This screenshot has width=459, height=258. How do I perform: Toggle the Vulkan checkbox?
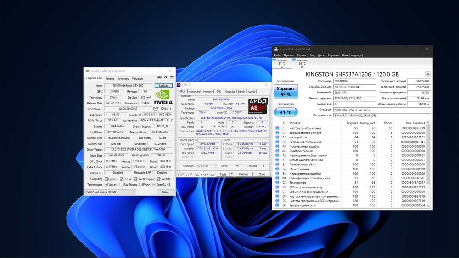coord(106,185)
